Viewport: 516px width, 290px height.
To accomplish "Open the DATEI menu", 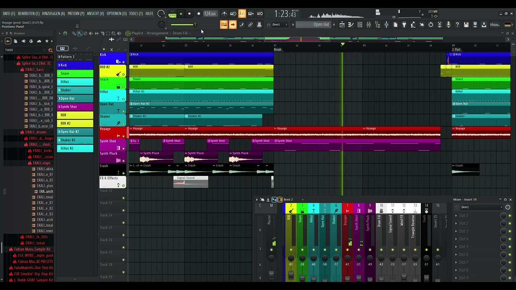I will pyautogui.click(x=9, y=14).
